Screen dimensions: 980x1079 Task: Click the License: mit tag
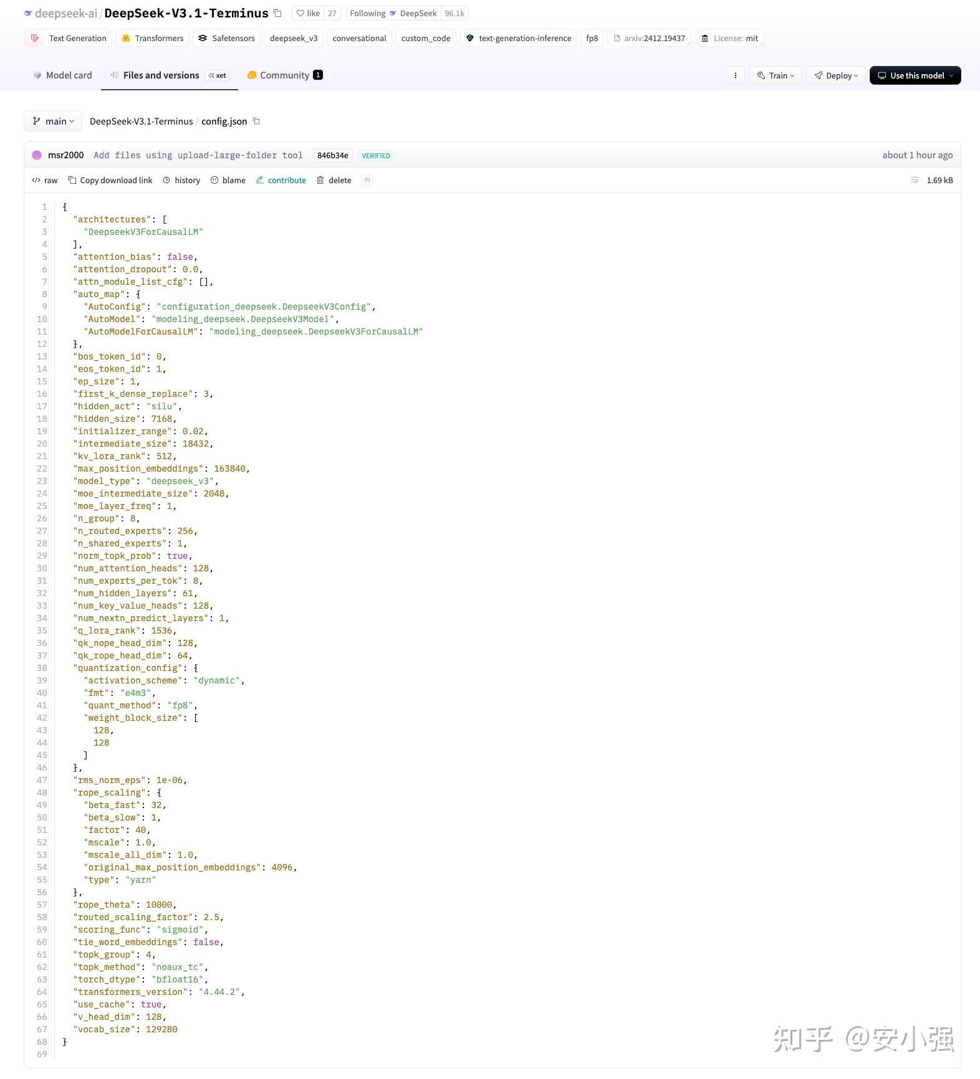[730, 38]
